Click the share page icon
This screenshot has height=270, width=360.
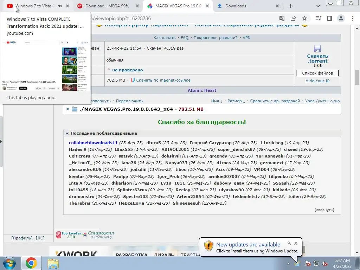click(293, 18)
